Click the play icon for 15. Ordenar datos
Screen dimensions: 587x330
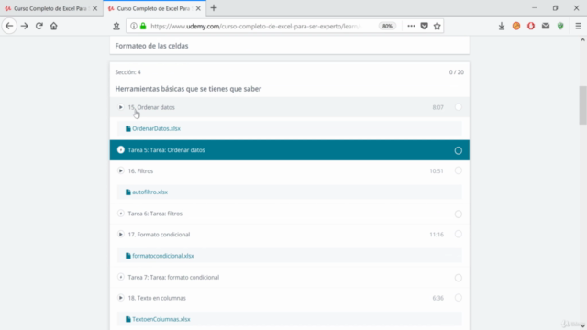tap(120, 107)
